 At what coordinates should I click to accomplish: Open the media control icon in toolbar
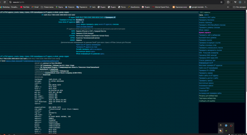[x=235, y=2]
